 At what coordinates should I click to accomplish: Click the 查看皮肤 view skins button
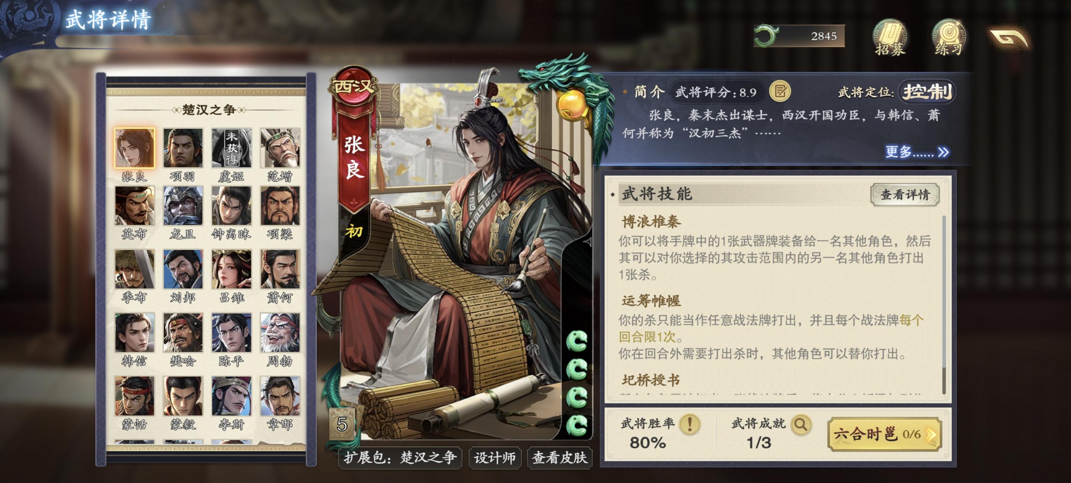[560, 458]
